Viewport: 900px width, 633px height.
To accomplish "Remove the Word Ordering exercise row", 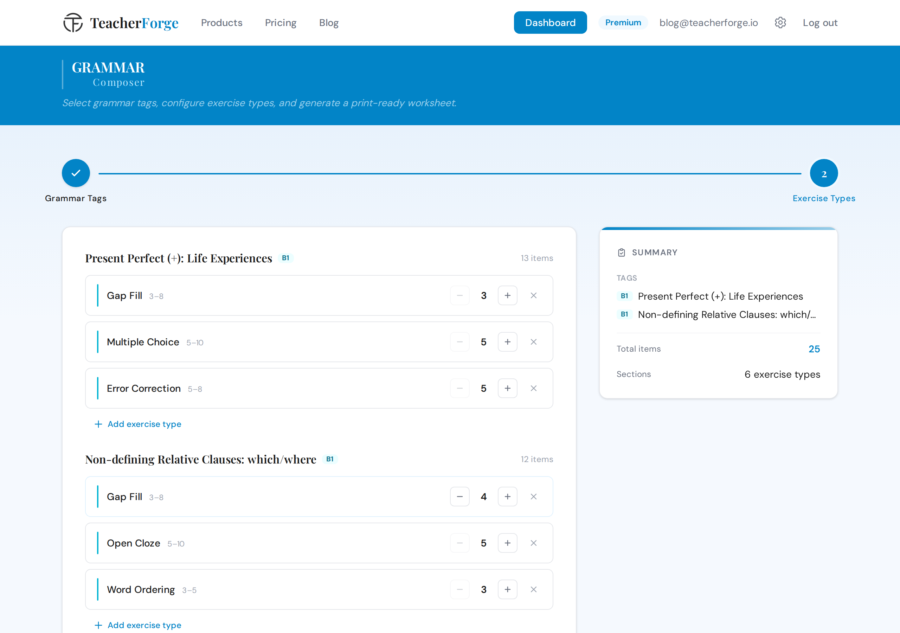I will 533,589.
